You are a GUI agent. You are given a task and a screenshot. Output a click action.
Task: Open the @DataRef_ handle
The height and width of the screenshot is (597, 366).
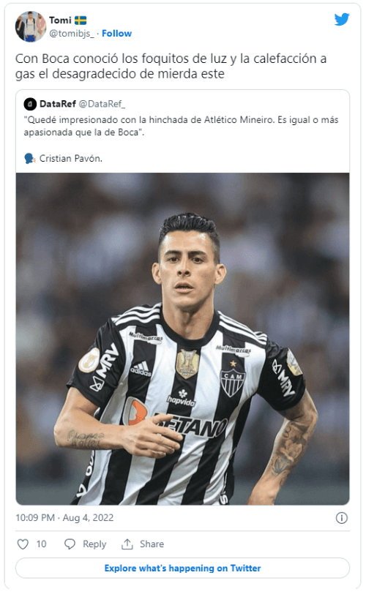(102, 104)
